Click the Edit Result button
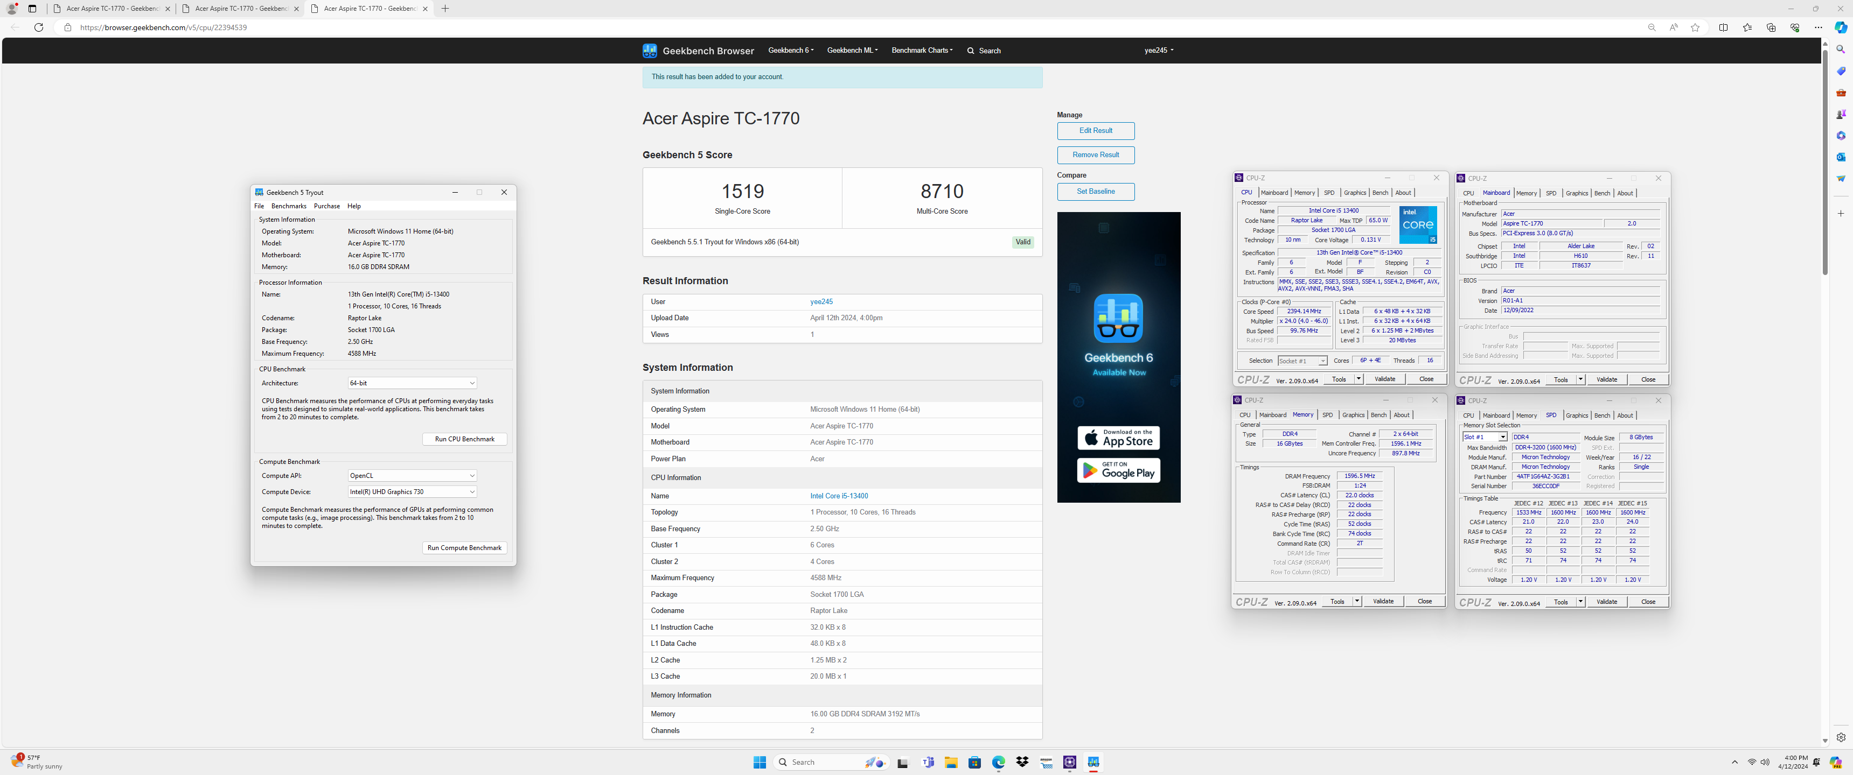This screenshot has height=775, width=1853. point(1096,131)
